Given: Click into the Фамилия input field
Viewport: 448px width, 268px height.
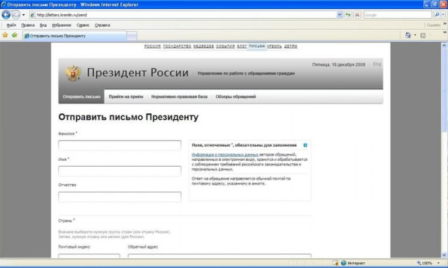Looking at the screenshot, I should coord(119,145).
